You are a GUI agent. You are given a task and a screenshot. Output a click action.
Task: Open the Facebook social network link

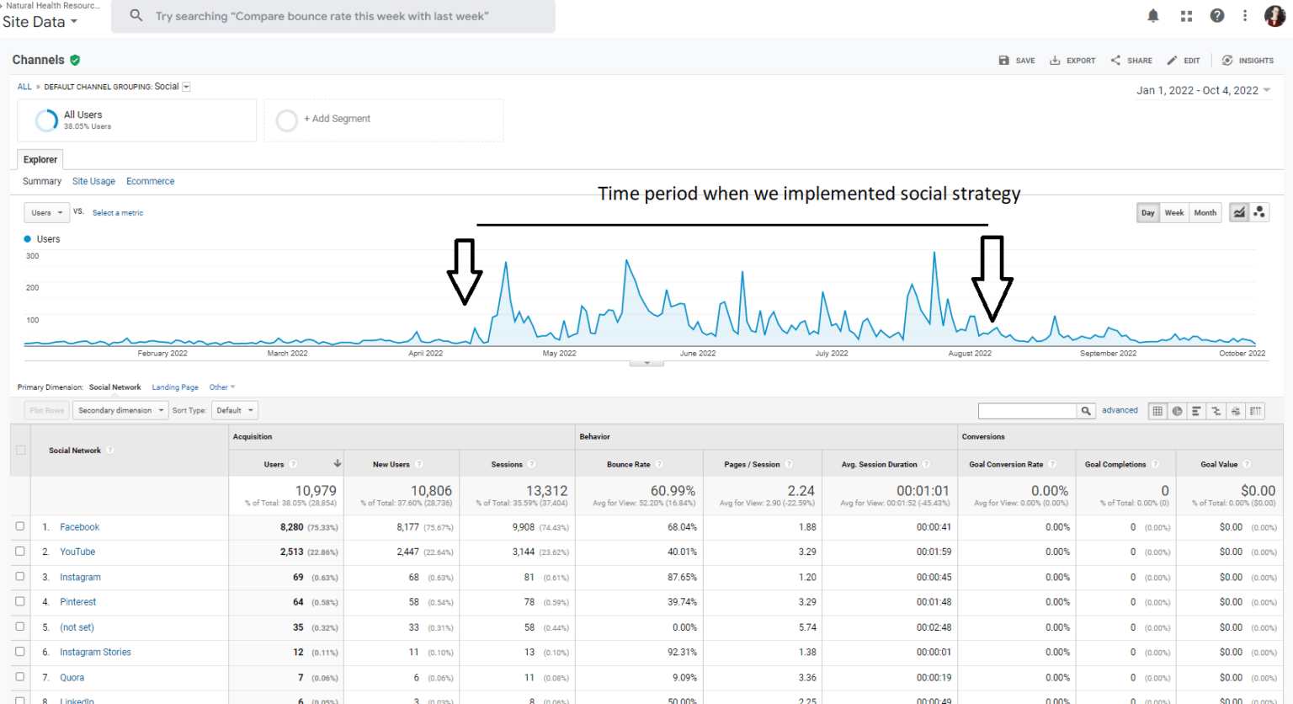(x=79, y=527)
